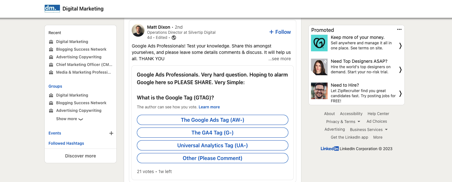
Task: Vote for Universal Analytics Tag (UA-)
Action: tap(212, 145)
